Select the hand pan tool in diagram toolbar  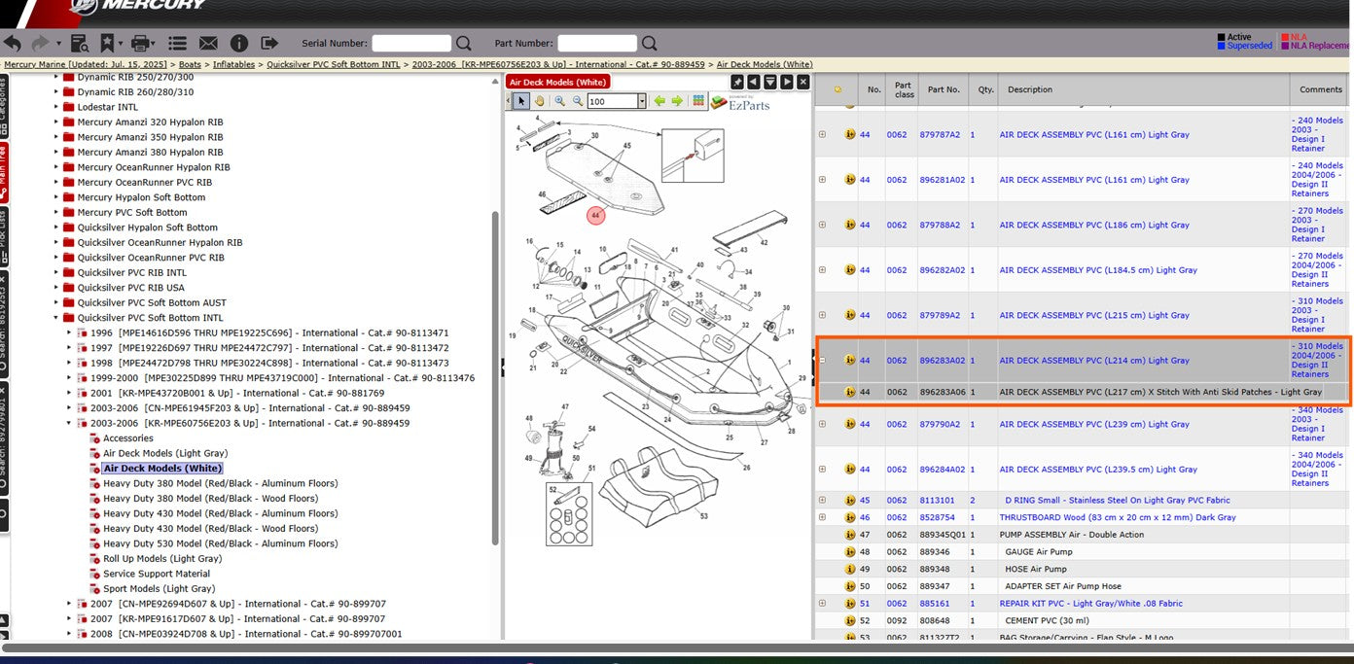click(x=539, y=101)
